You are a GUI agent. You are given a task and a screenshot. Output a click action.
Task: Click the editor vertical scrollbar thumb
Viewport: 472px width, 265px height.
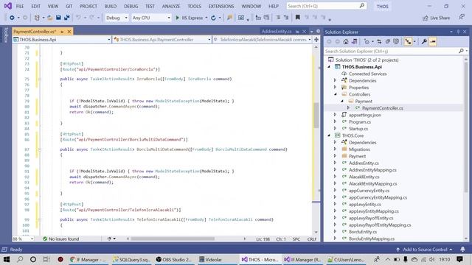point(316,115)
